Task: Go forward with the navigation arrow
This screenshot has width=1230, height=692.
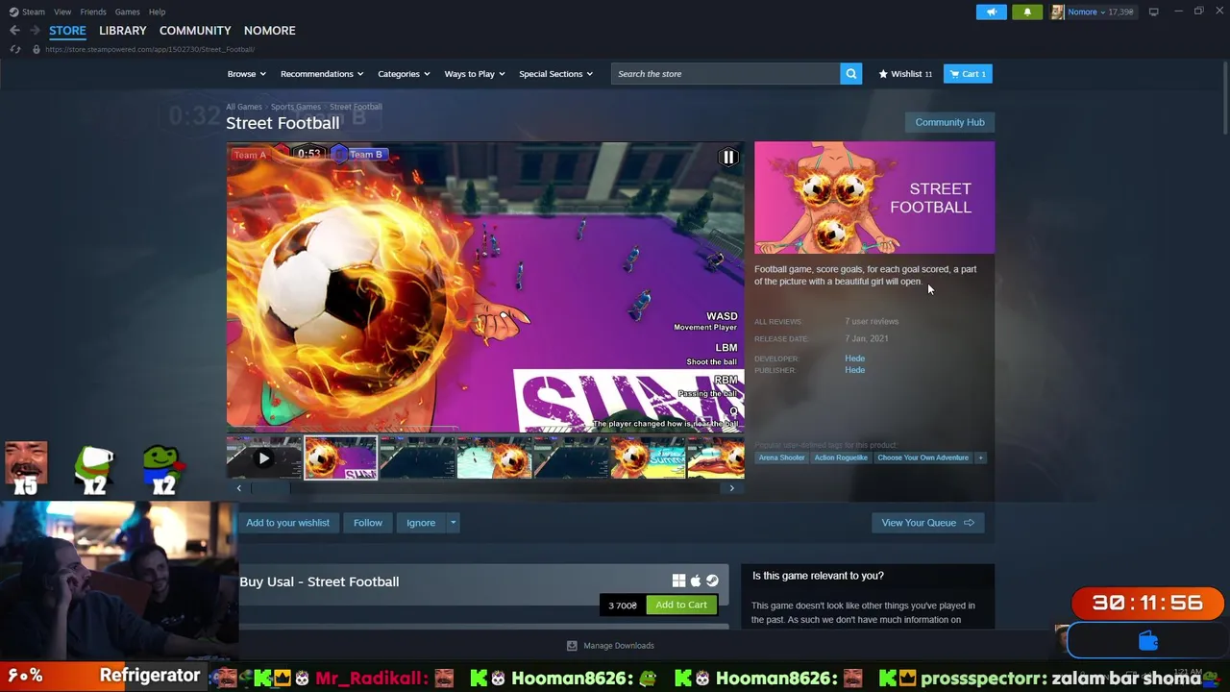Action: coord(36,31)
